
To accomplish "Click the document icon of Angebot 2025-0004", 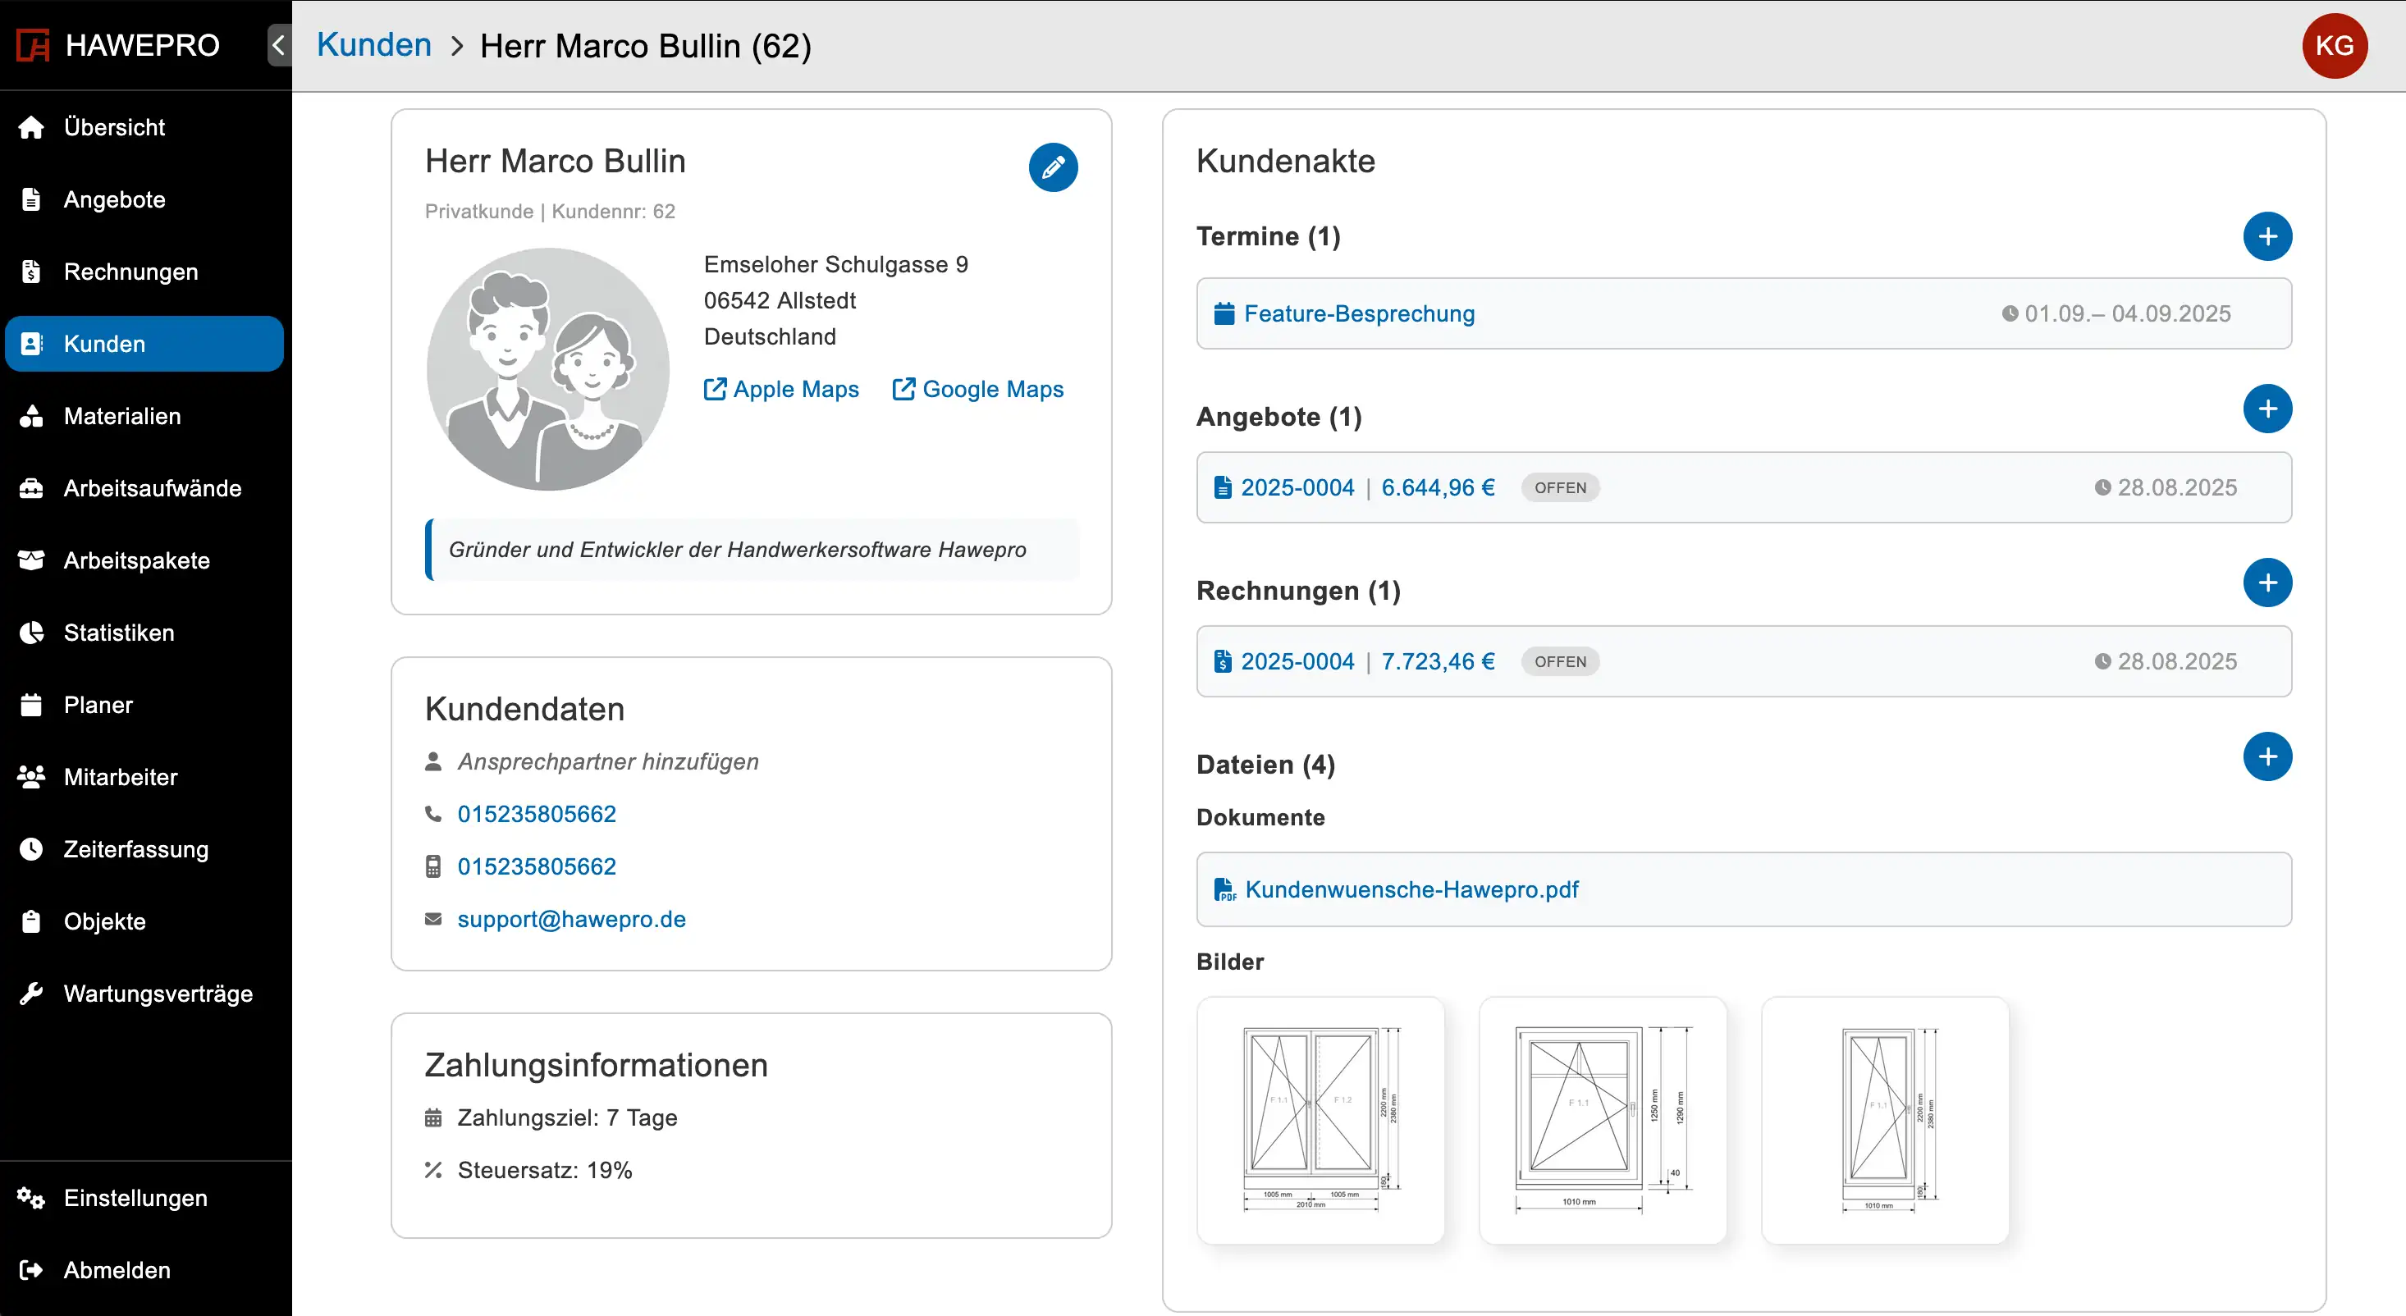I will [1223, 487].
